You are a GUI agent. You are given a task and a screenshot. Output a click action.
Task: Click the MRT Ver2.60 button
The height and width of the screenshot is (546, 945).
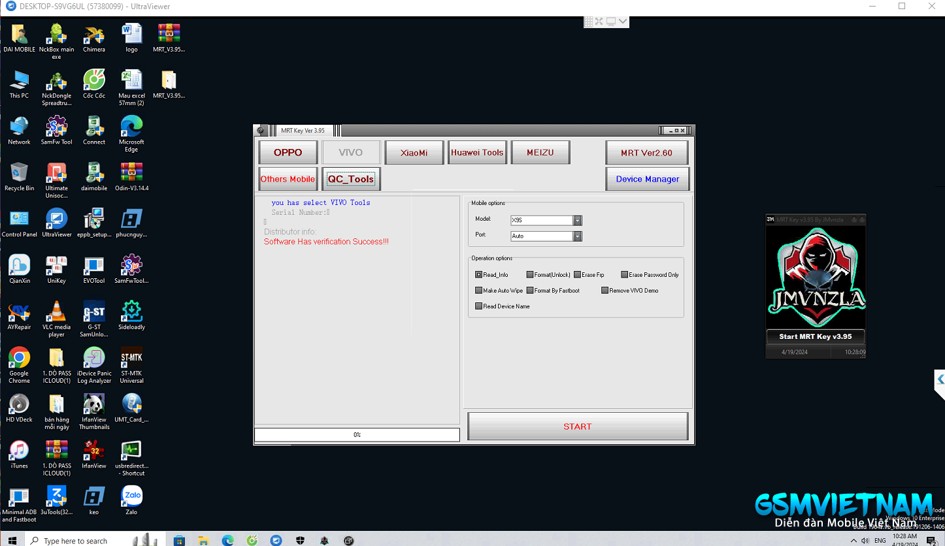[x=647, y=152]
